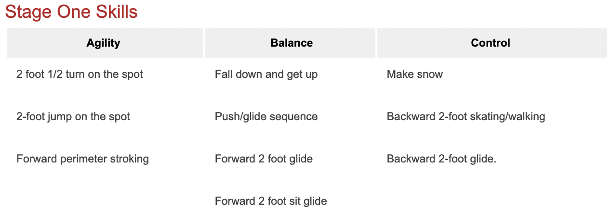611x224 pixels.
Task: Click Backward 2-foot skating/walking entry
Action: pyautogui.click(x=465, y=117)
